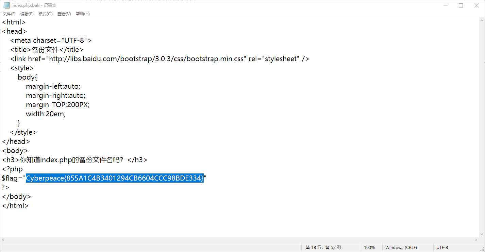
Task: Open the 文件(F) menu
Action: (9, 14)
